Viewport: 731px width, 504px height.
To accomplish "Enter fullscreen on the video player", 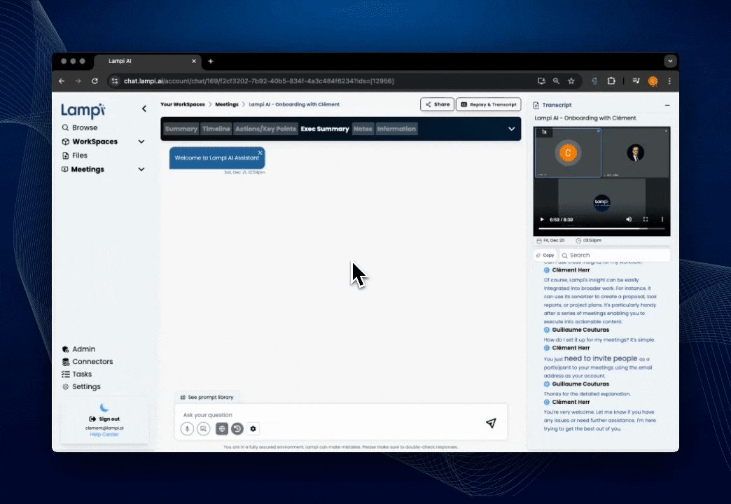I will 646,220.
